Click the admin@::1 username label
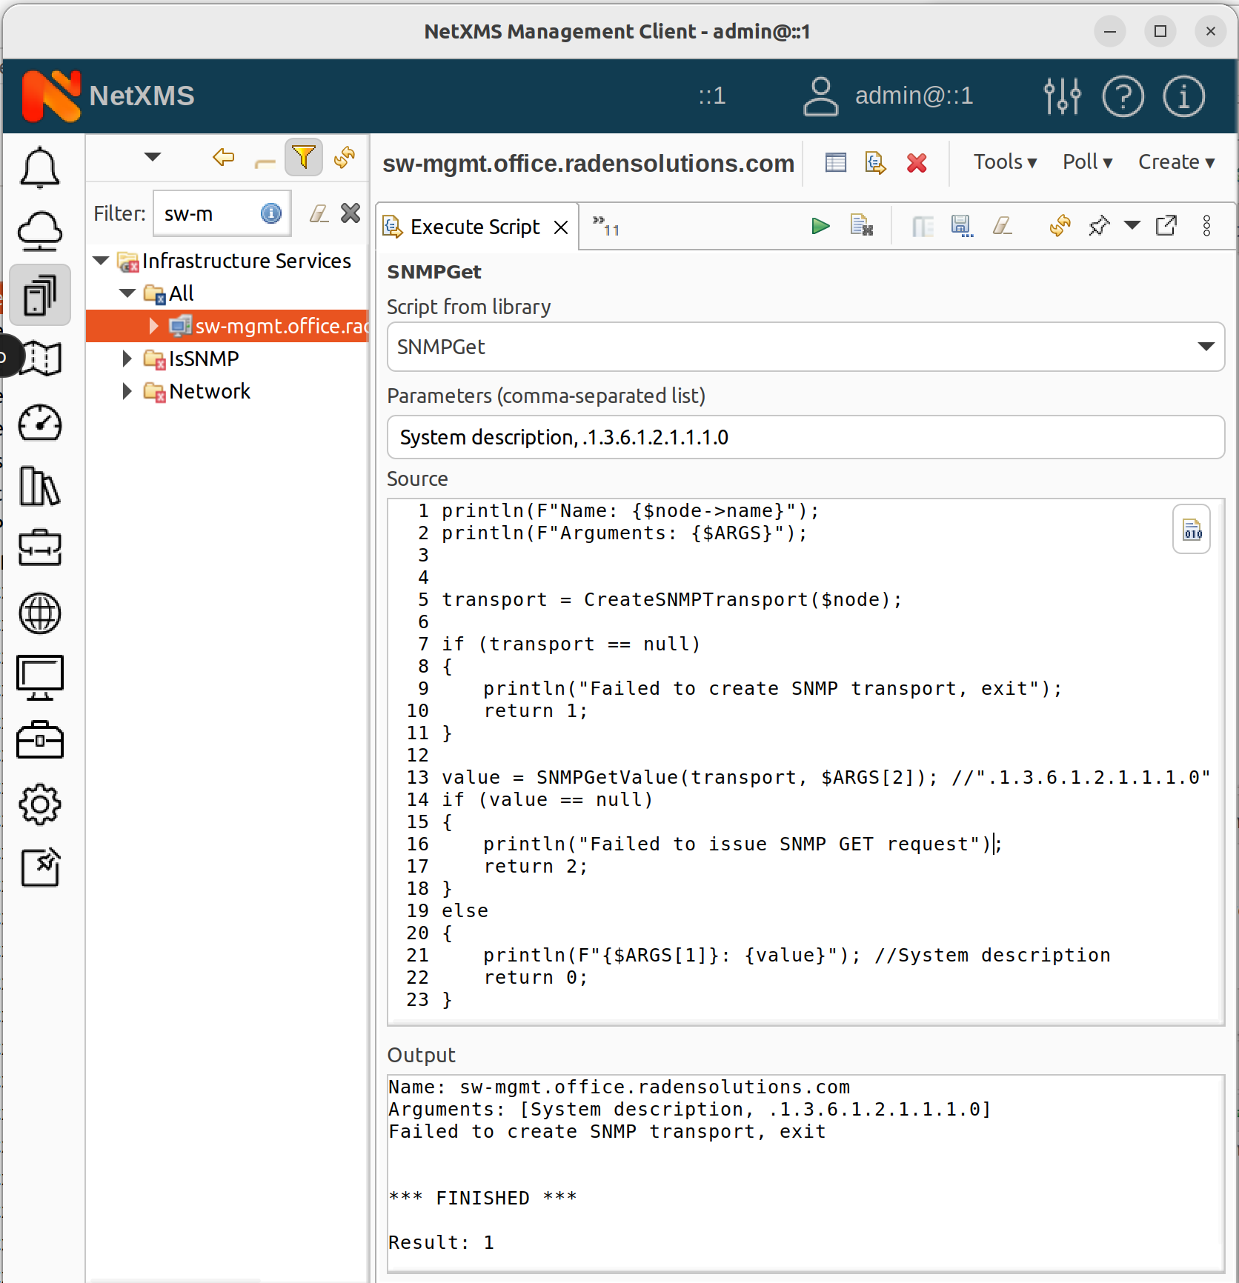The image size is (1239, 1283). [914, 96]
